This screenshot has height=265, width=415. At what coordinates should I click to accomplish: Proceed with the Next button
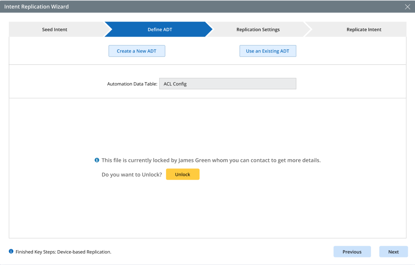(x=393, y=252)
